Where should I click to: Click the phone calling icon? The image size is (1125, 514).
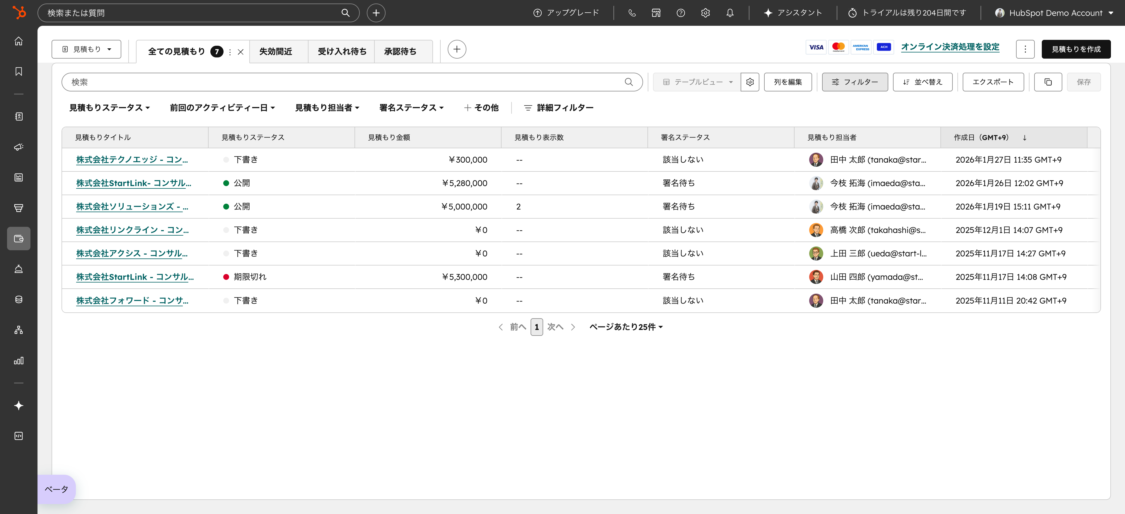pyautogui.click(x=632, y=13)
